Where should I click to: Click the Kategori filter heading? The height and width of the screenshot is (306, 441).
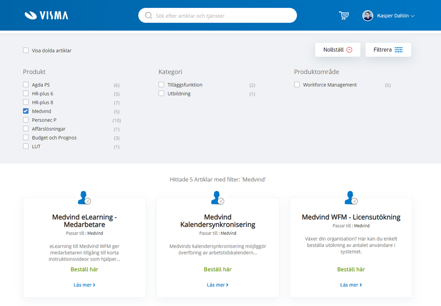point(170,72)
